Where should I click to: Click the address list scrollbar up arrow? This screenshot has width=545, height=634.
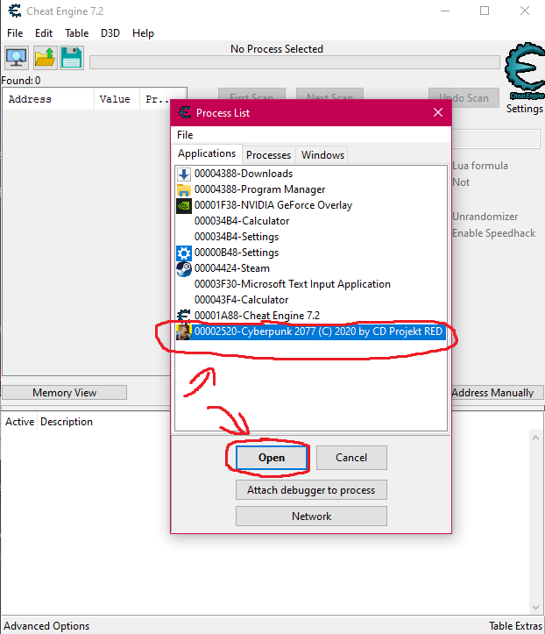(x=535, y=438)
